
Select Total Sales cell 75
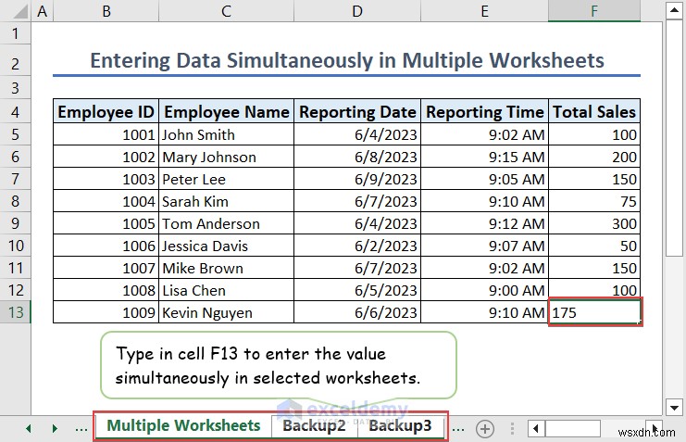tap(594, 201)
